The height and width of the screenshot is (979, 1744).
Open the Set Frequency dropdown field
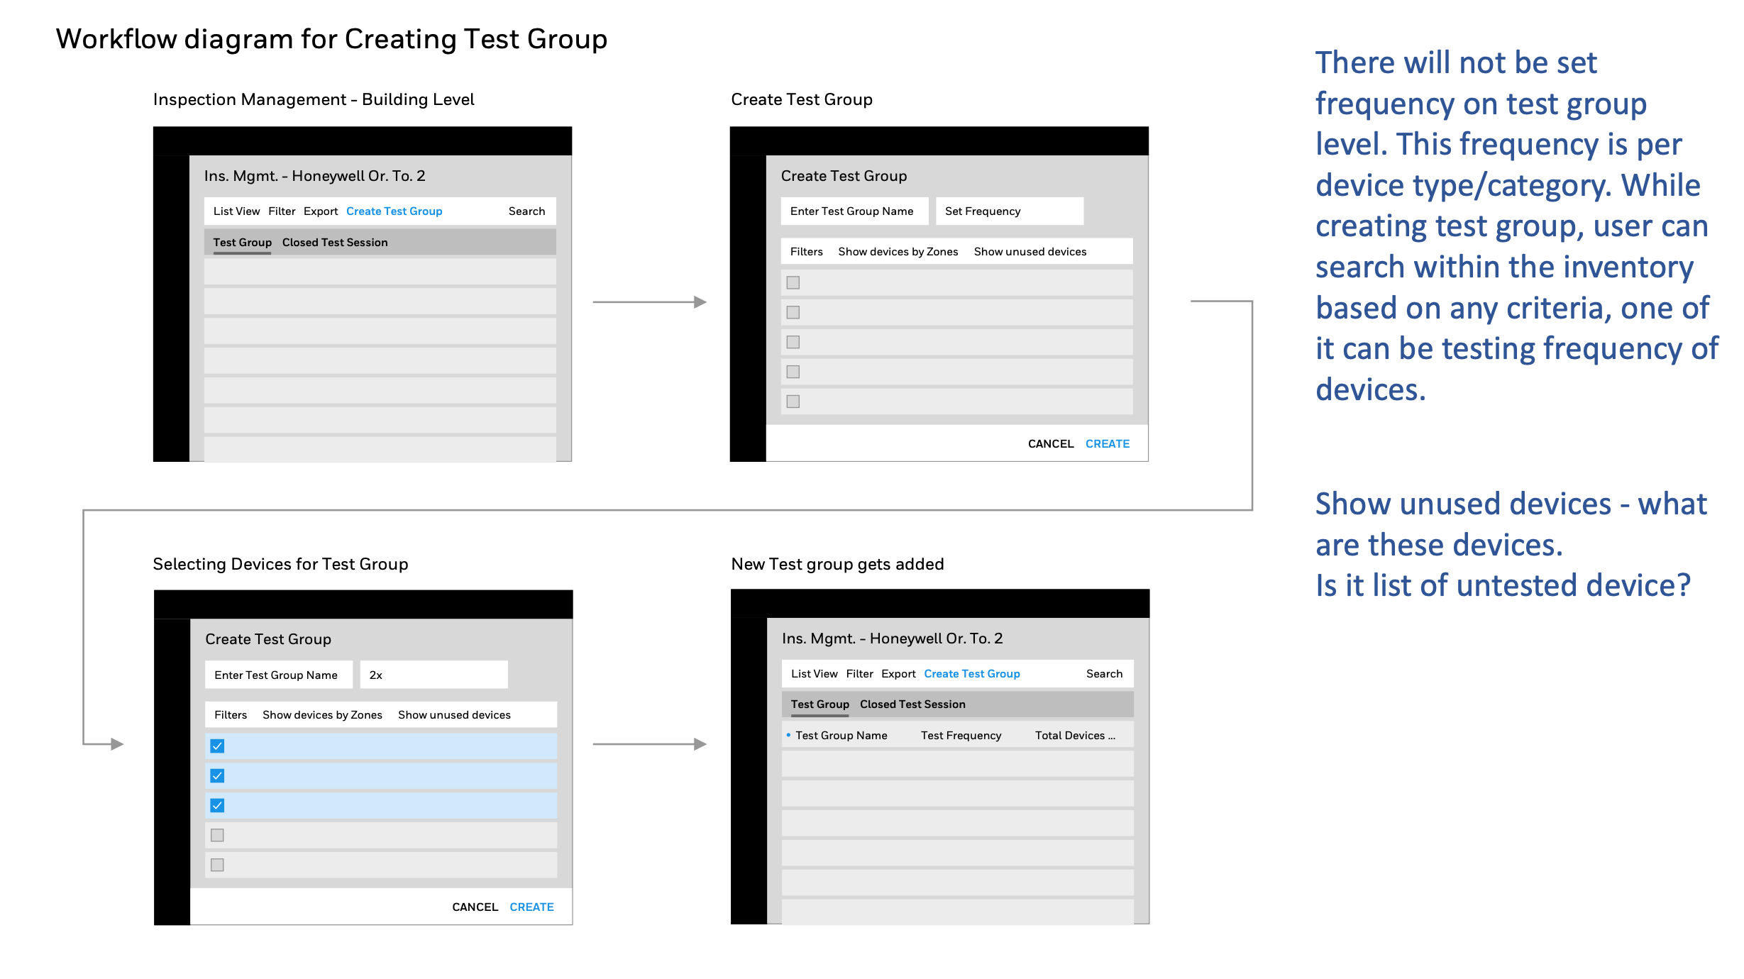point(1009,211)
